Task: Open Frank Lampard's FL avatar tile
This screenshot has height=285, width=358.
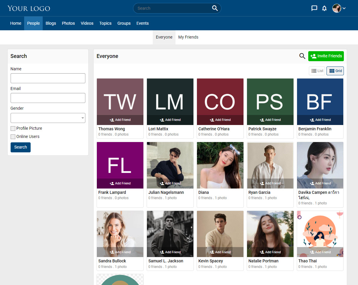Action: 120,165
